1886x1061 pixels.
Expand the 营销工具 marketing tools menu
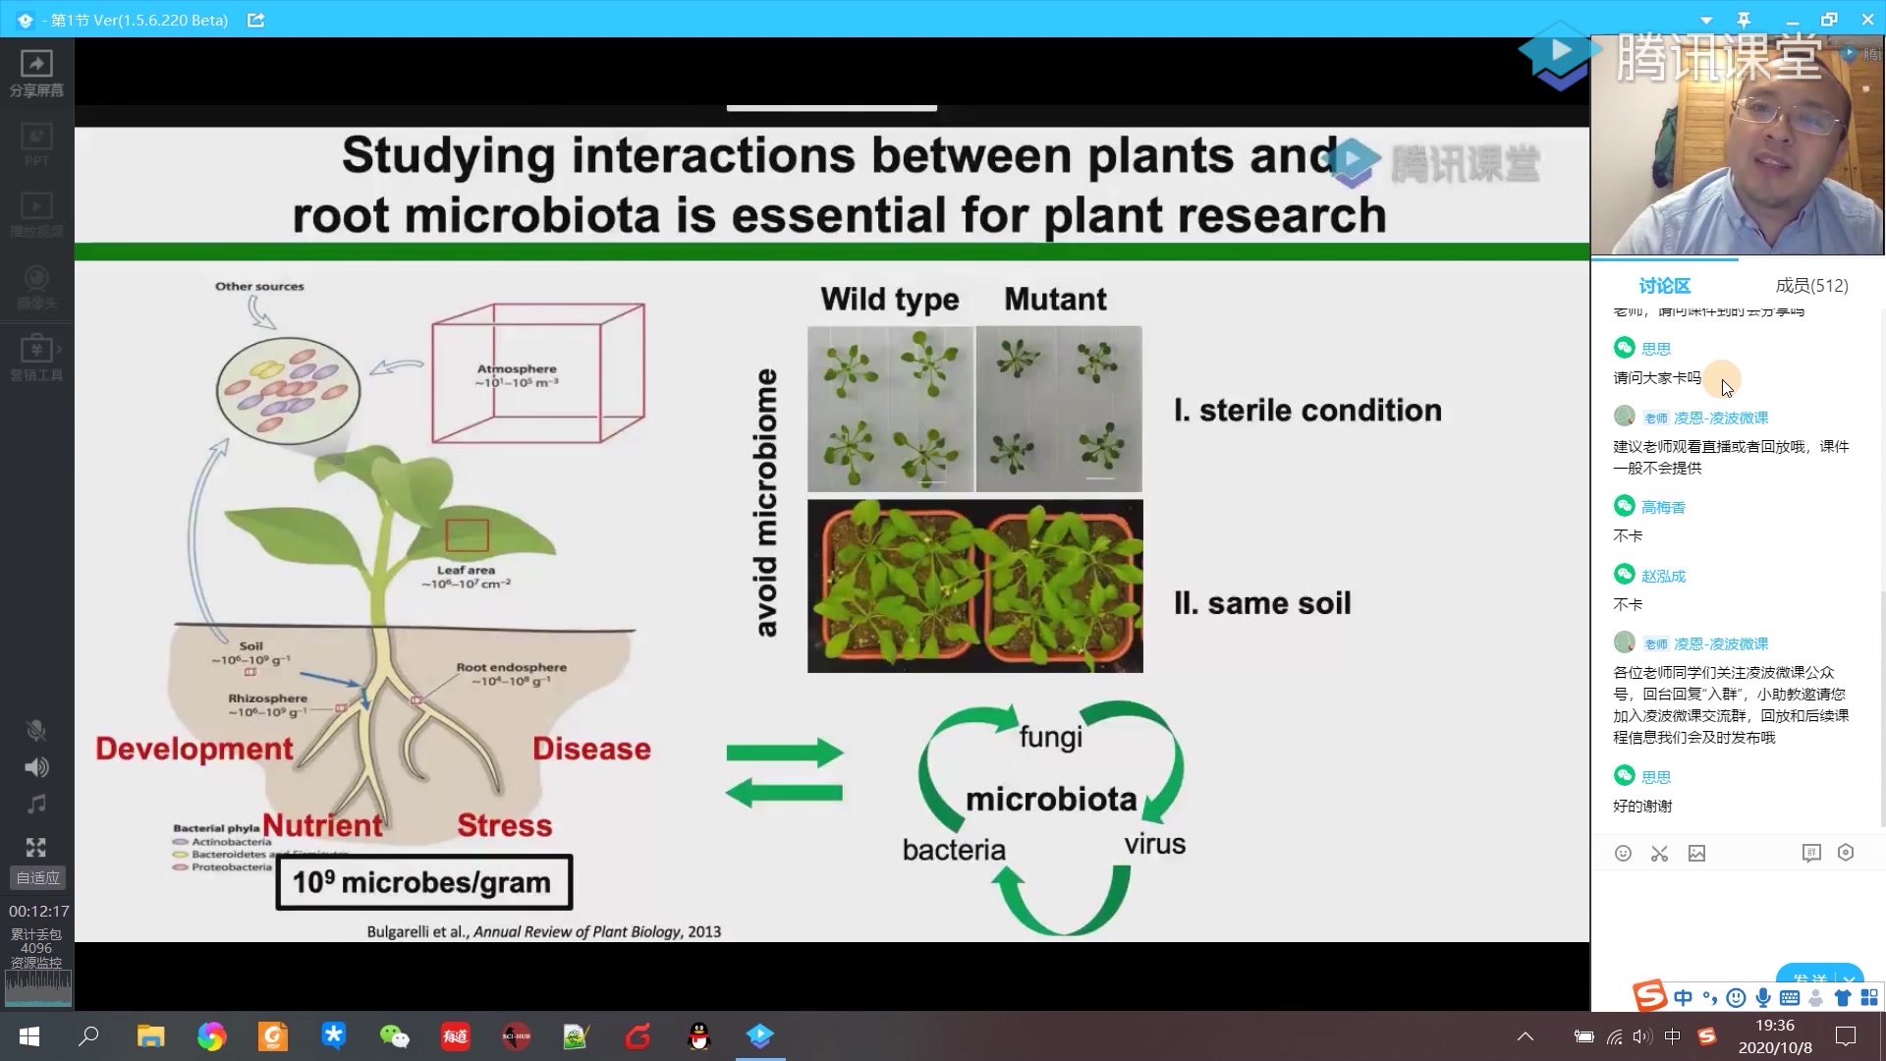click(x=36, y=359)
